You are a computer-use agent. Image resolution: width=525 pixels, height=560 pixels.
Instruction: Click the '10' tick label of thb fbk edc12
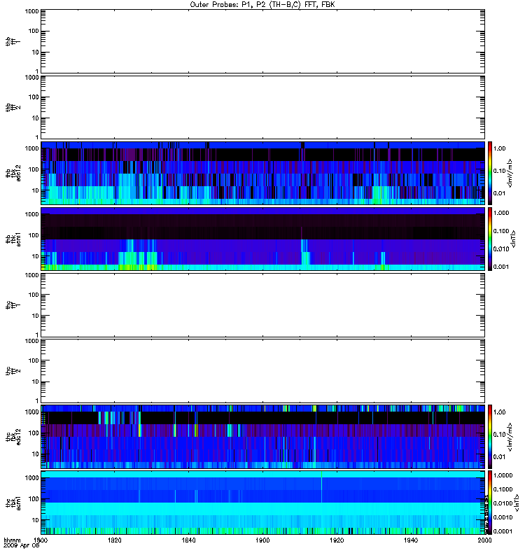[x=36, y=190]
